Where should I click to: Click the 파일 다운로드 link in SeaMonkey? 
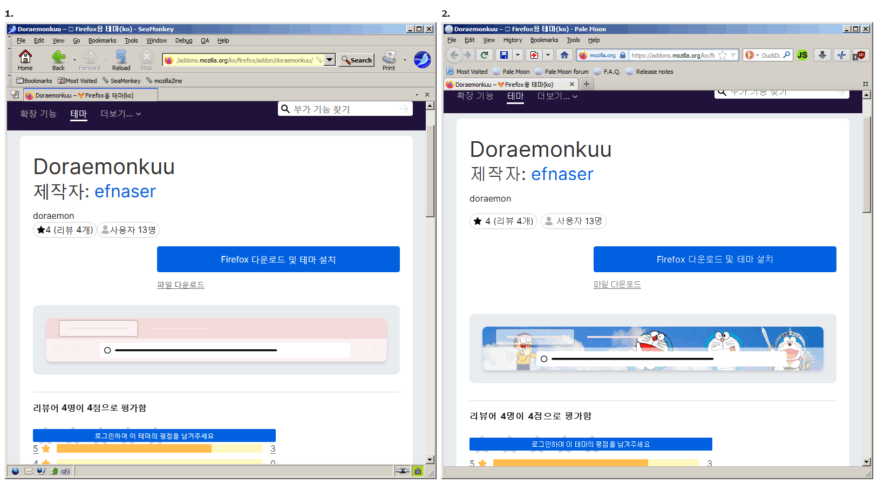pyautogui.click(x=181, y=285)
